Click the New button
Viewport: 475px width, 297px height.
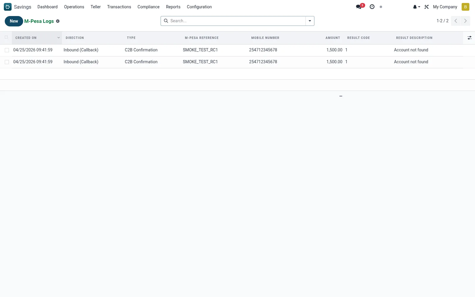[x=14, y=21]
